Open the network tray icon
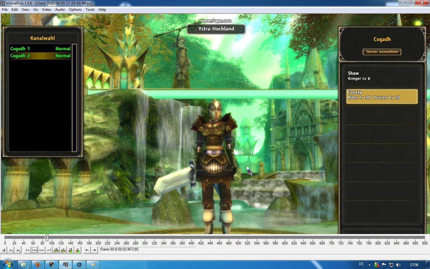The image size is (430, 269). [391, 265]
